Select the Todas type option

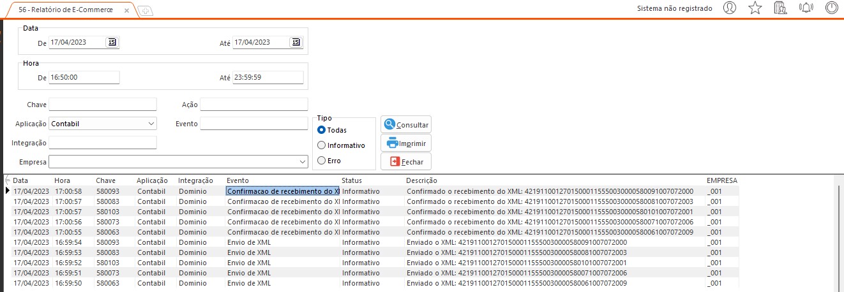pos(322,130)
